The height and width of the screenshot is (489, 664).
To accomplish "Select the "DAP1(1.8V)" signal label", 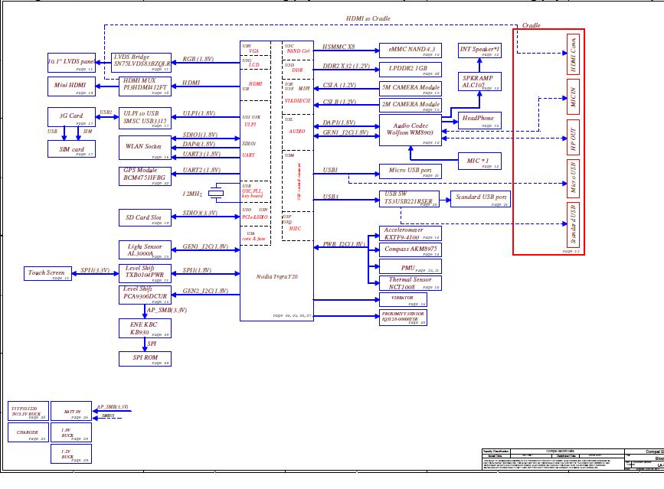I will [x=339, y=122].
